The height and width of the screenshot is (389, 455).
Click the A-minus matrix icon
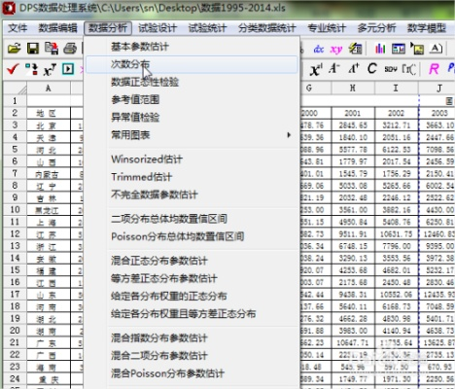[x=334, y=68]
